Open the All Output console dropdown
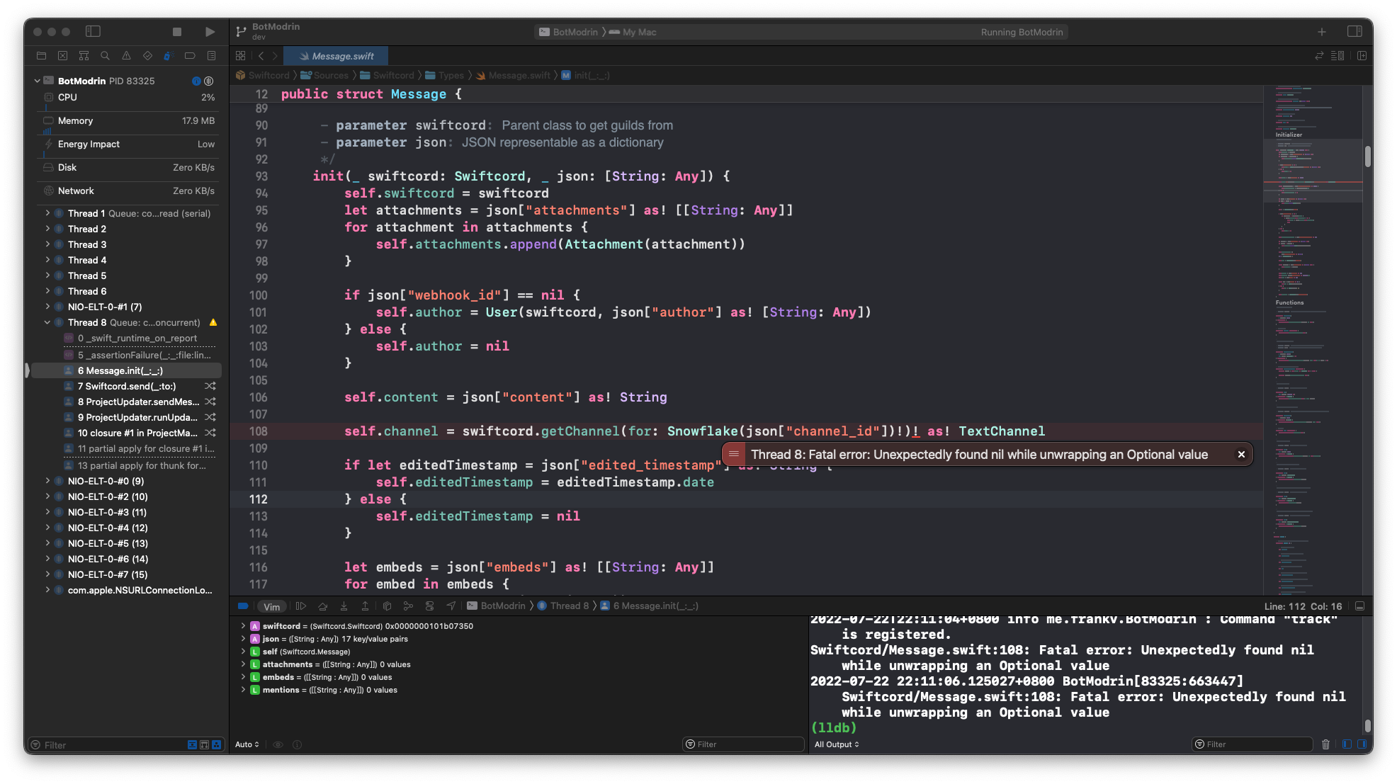 [x=837, y=745]
